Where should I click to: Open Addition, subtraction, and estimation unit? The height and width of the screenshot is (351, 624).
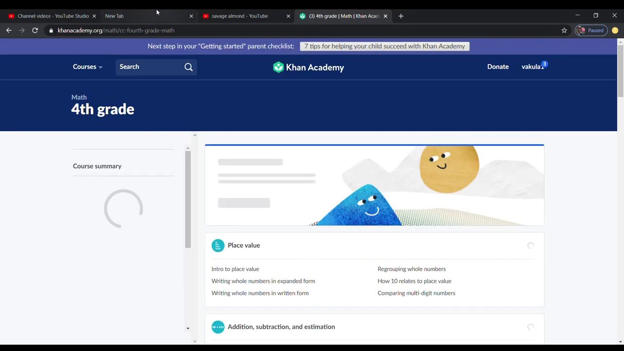click(281, 327)
